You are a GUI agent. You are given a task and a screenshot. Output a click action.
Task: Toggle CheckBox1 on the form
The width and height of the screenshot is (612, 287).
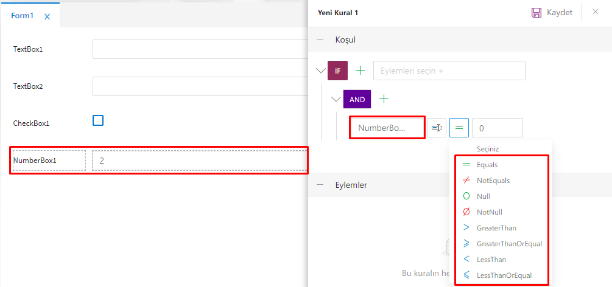tap(98, 120)
